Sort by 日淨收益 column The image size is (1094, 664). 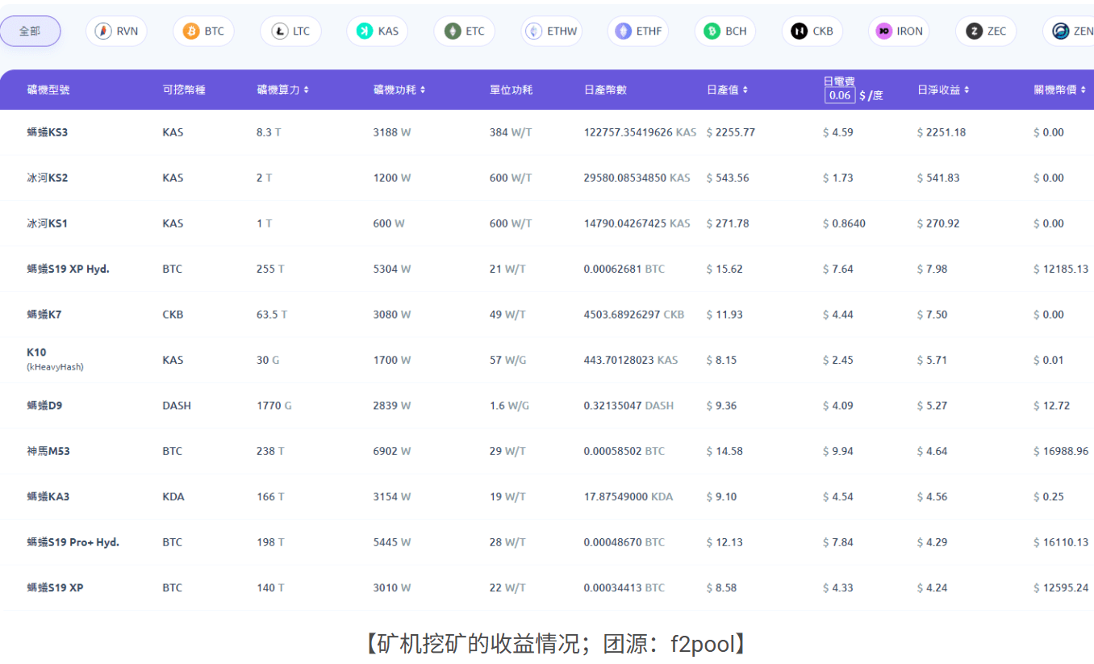click(943, 90)
